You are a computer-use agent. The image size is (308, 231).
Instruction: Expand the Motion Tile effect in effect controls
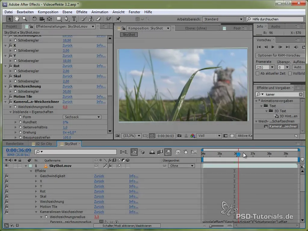5,97
